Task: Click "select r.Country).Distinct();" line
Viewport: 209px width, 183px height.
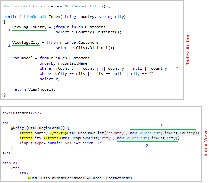Action: pyautogui.click(x=88, y=32)
